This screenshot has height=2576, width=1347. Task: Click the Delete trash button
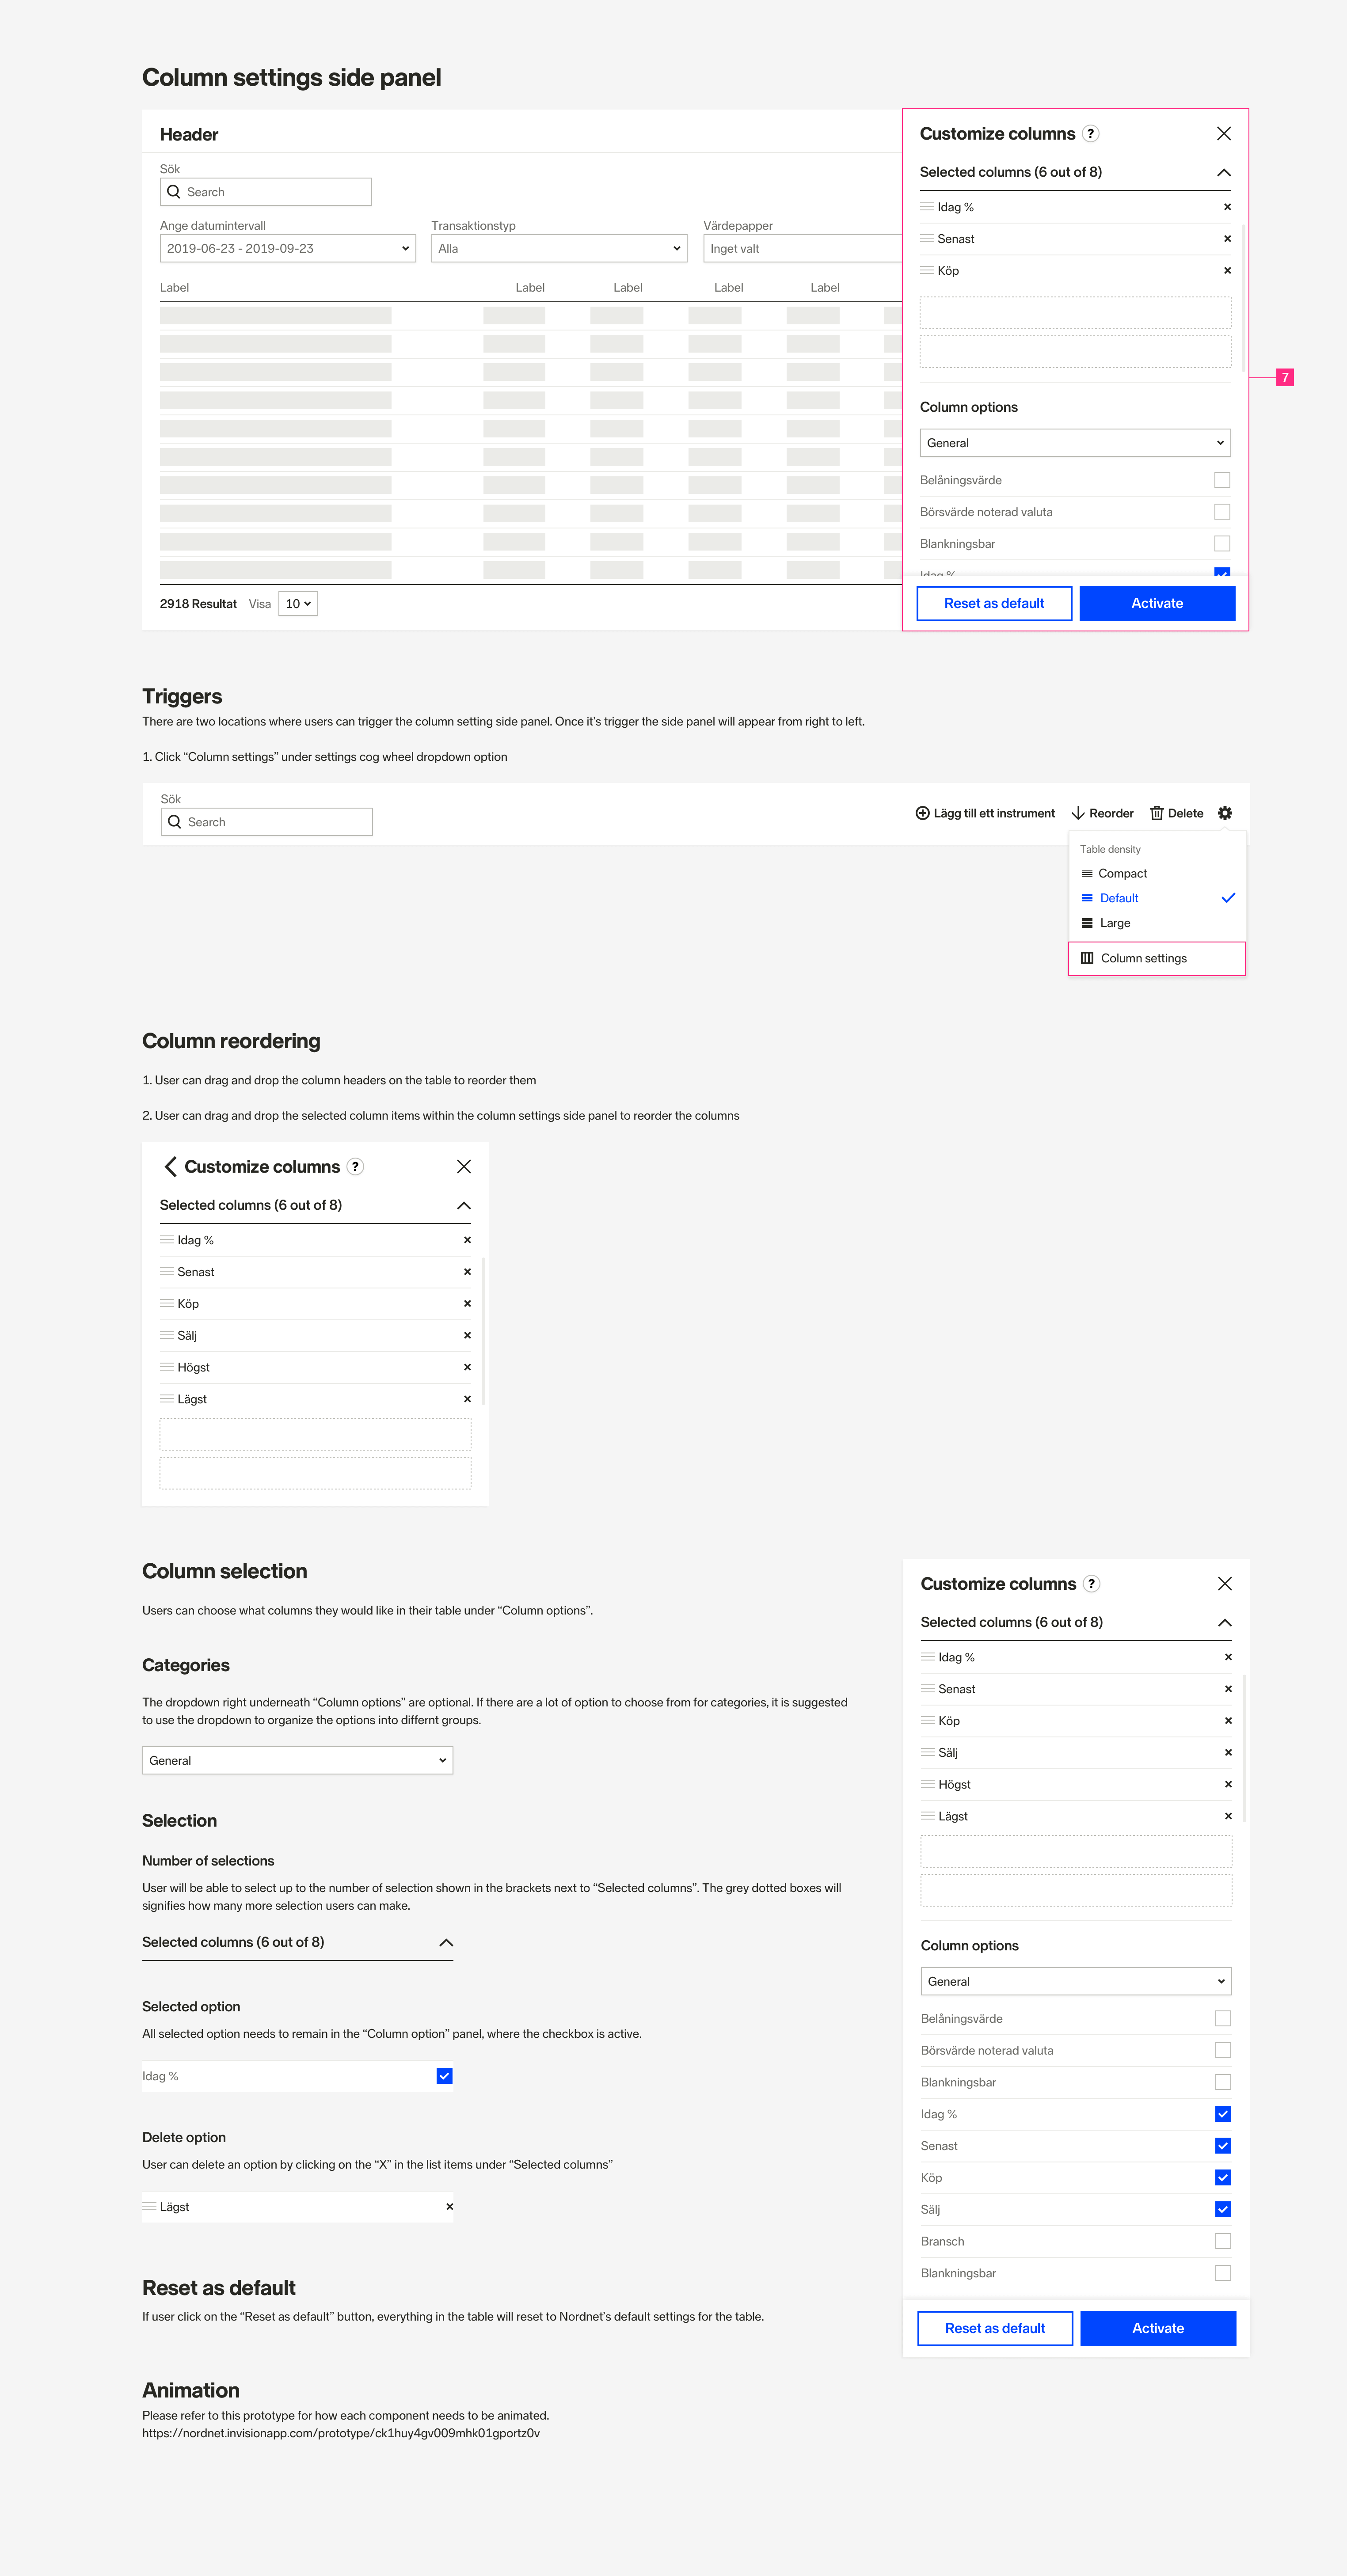point(1176,813)
